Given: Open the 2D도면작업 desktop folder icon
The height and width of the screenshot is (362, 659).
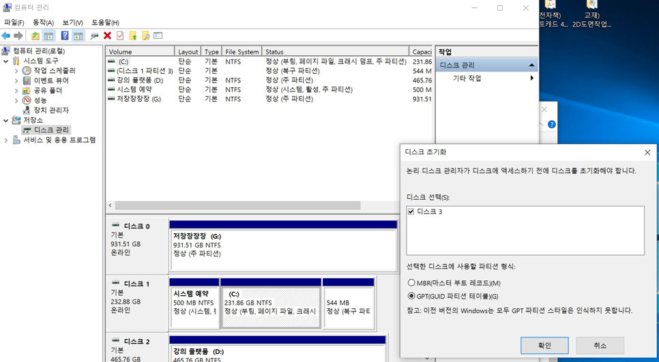Looking at the screenshot, I should [591, 4].
